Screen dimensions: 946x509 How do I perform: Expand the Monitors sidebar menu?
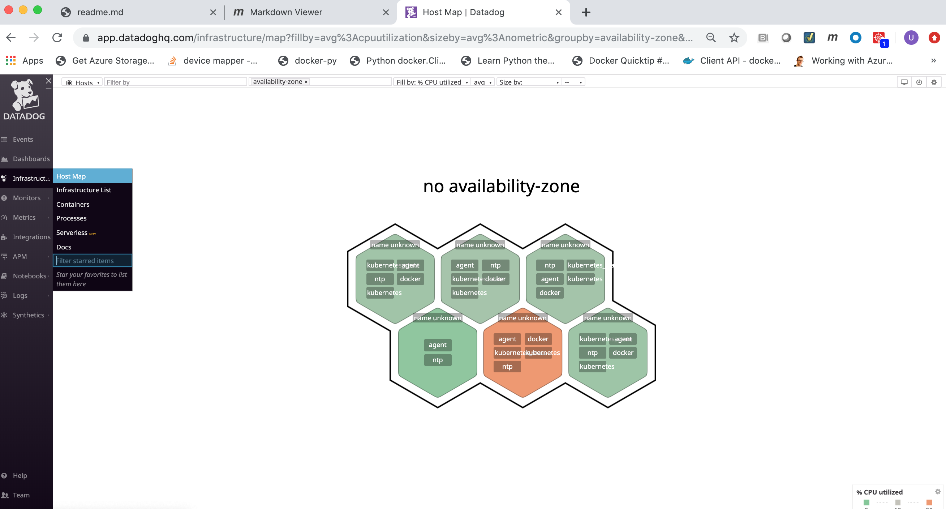(x=26, y=198)
